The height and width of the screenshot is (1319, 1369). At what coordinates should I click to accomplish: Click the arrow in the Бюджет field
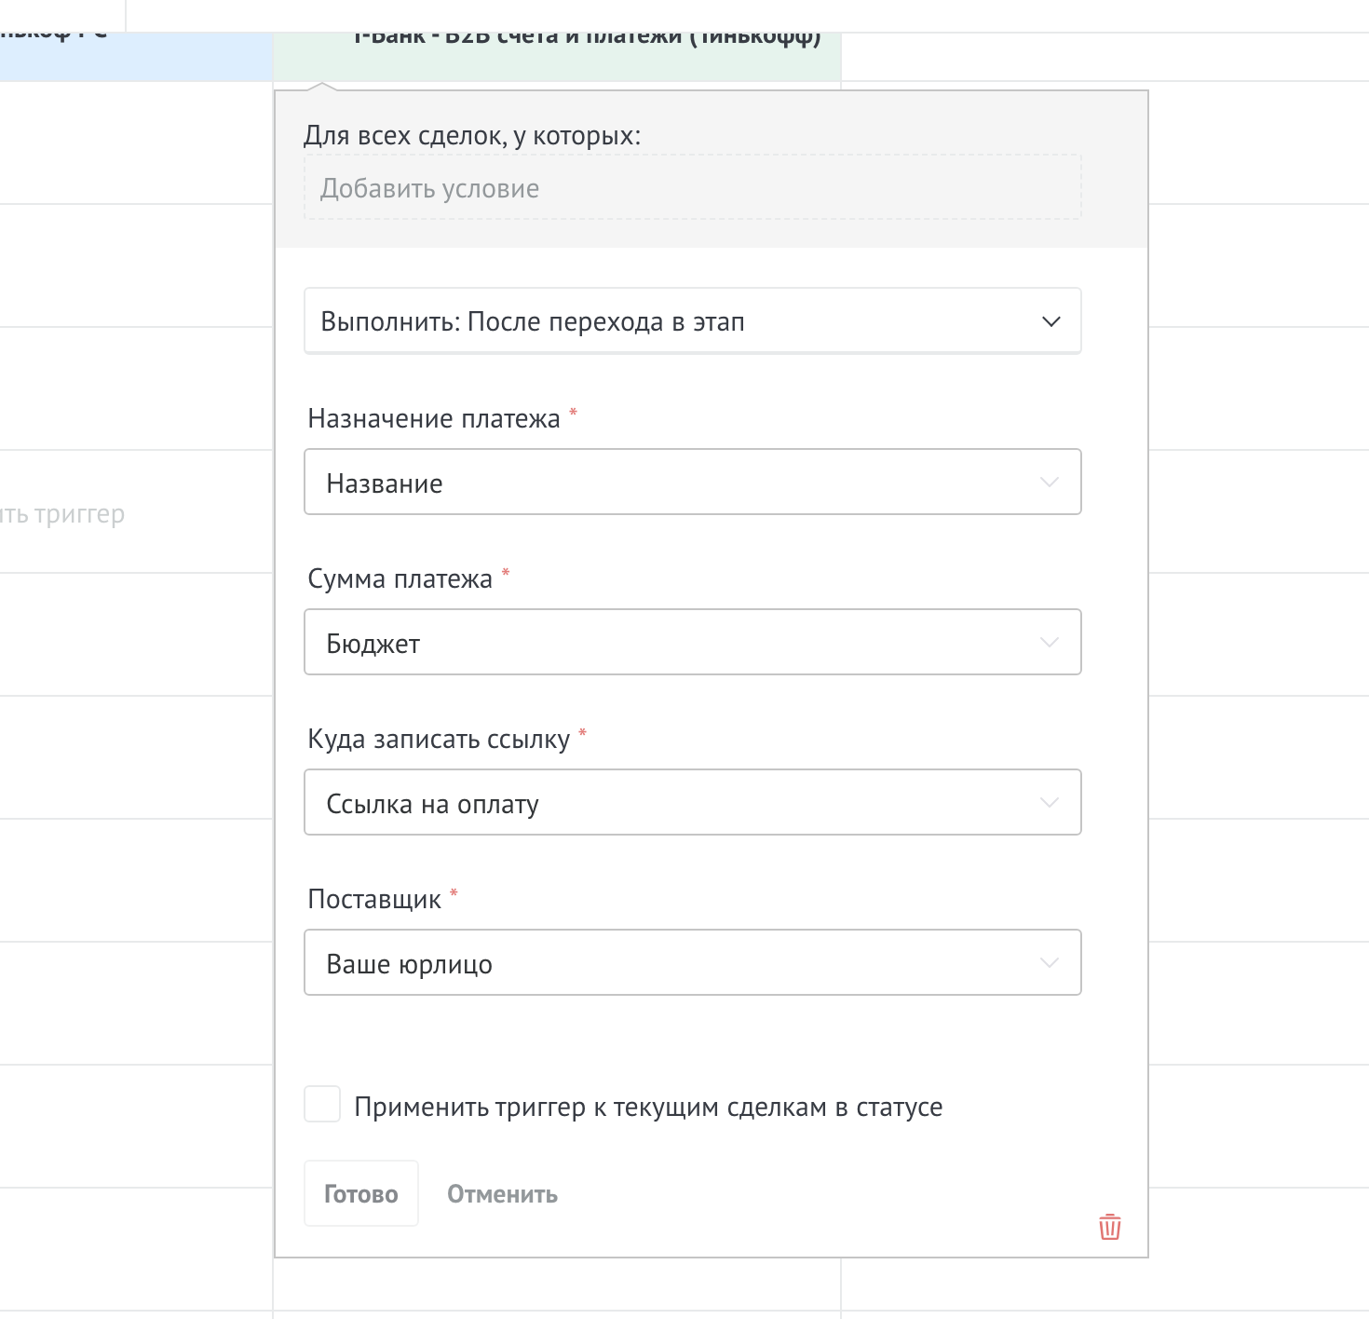(x=1049, y=643)
